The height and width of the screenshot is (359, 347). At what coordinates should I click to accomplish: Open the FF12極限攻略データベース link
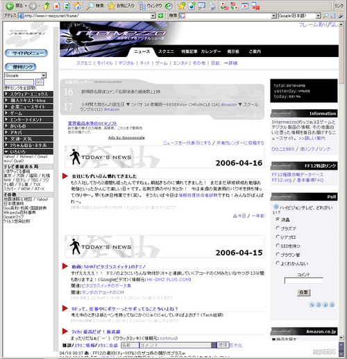click(x=298, y=175)
